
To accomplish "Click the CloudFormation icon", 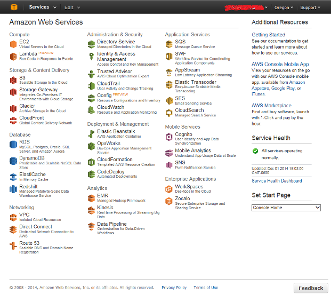I will coord(91,162).
